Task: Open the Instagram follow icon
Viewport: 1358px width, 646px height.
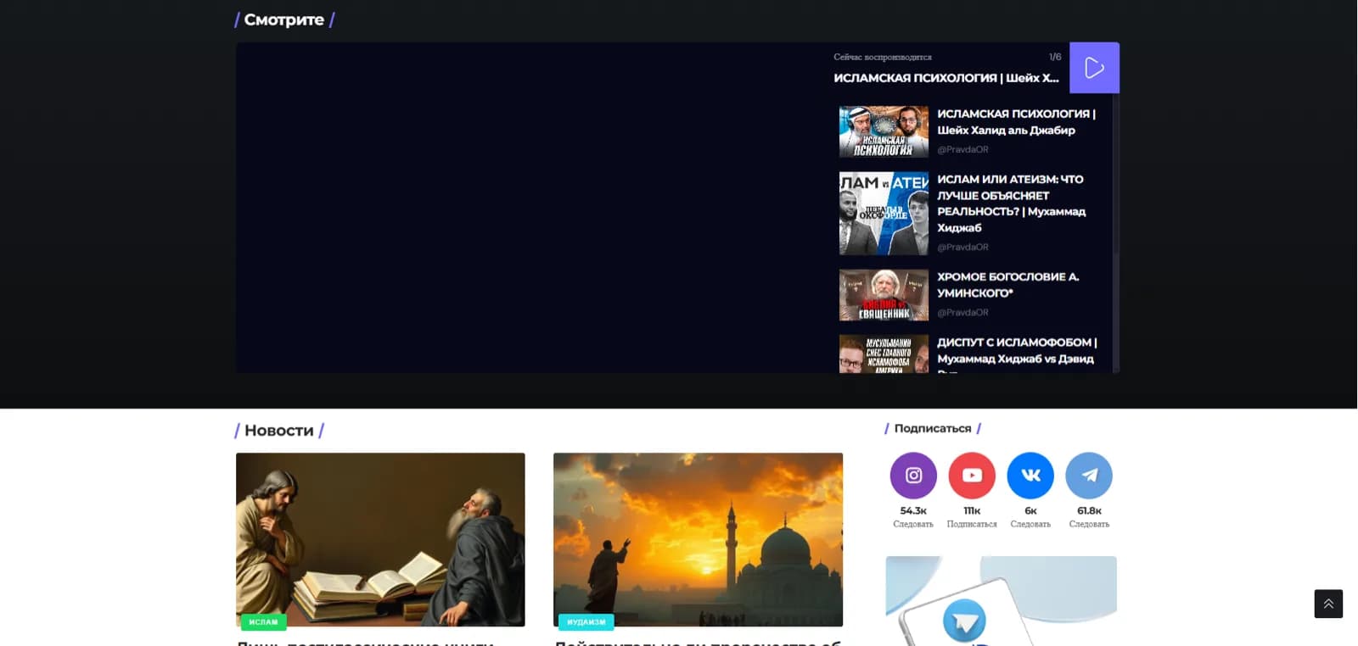Action: [913, 476]
